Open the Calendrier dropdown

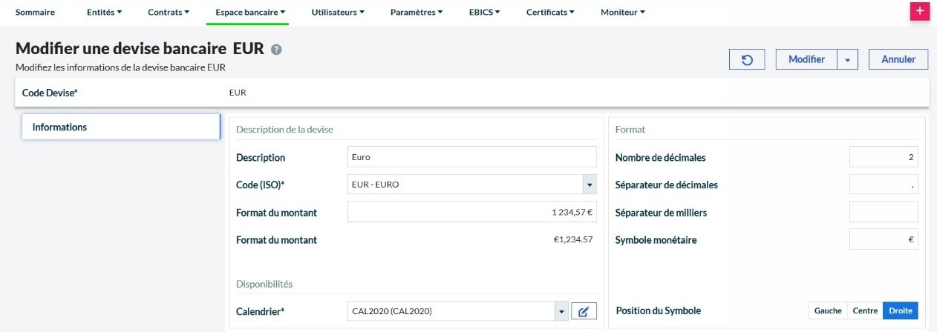[561, 311]
